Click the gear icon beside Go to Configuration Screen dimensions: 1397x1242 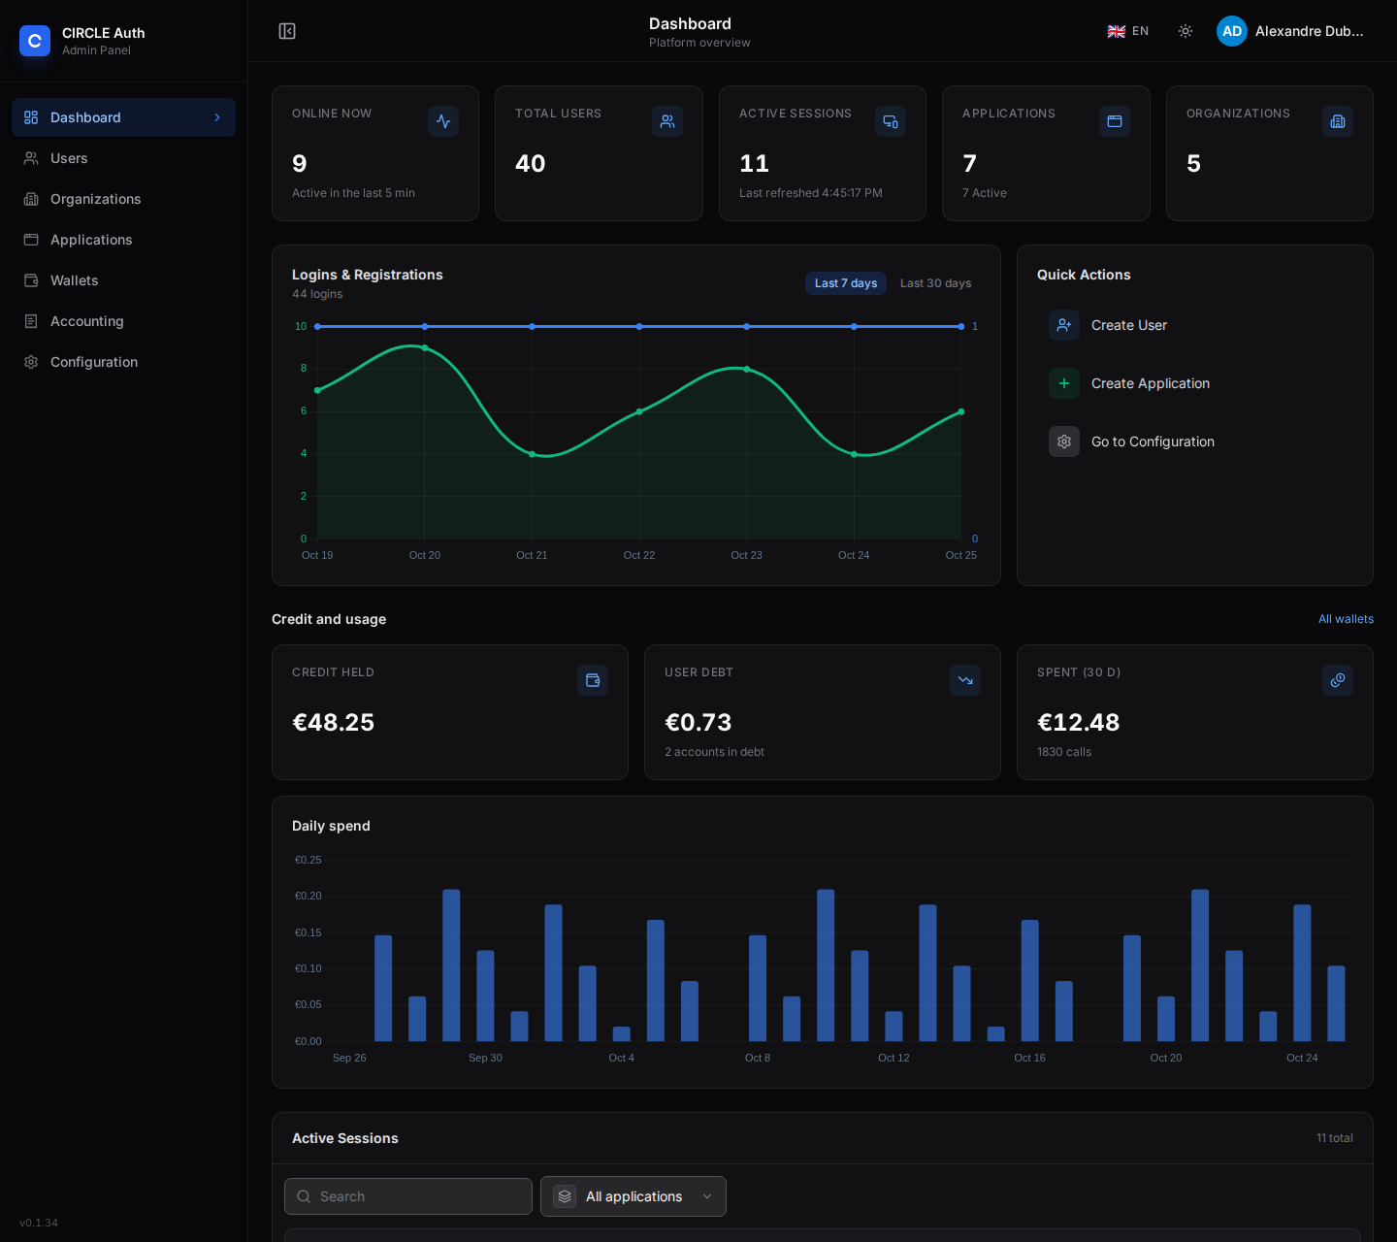(x=1064, y=441)
